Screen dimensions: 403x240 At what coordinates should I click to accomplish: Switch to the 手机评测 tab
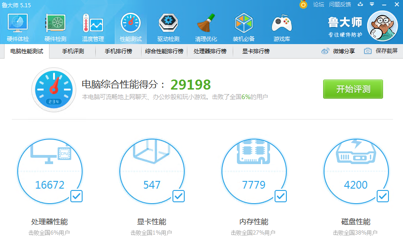(73, 51)
